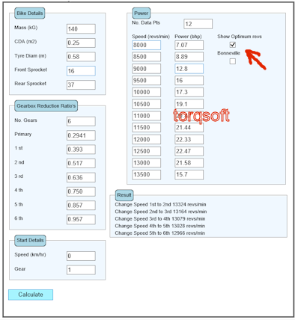
Task: Select the 'Change Speed 1st to 2nd' result line
Action: click(160, 205)
